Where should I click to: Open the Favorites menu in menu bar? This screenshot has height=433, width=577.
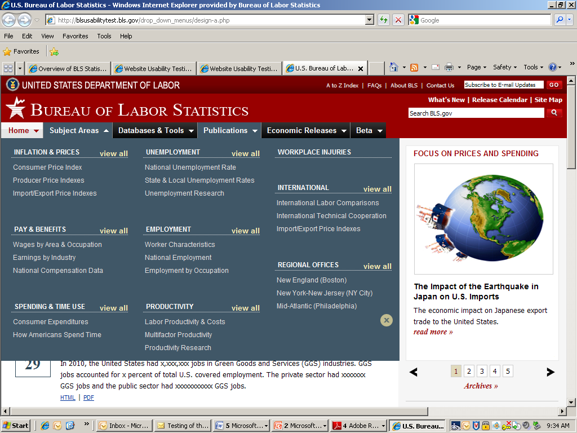(75, 36)
